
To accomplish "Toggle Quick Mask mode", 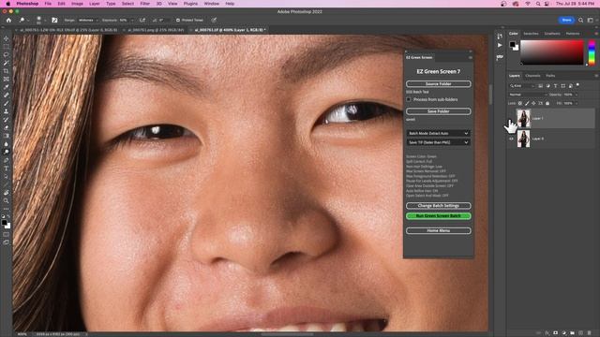I will click(x=7, y=235).
